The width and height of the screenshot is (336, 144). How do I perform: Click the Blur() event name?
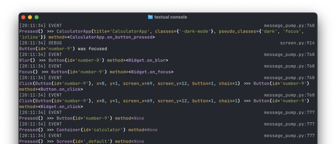(x=27, y=60)
